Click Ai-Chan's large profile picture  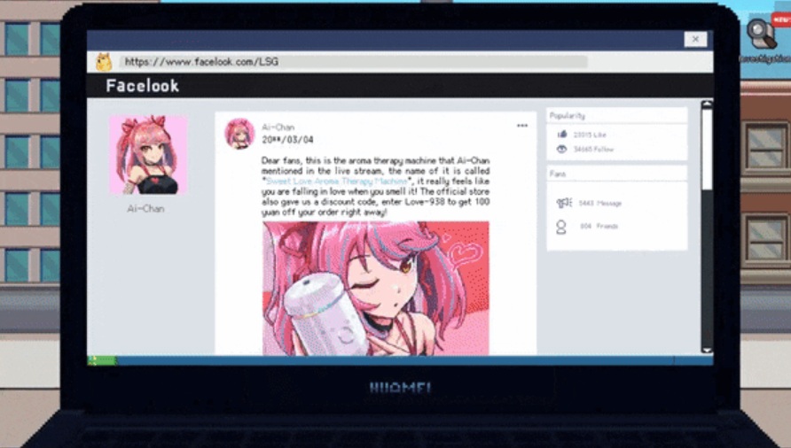pos(148,155)
